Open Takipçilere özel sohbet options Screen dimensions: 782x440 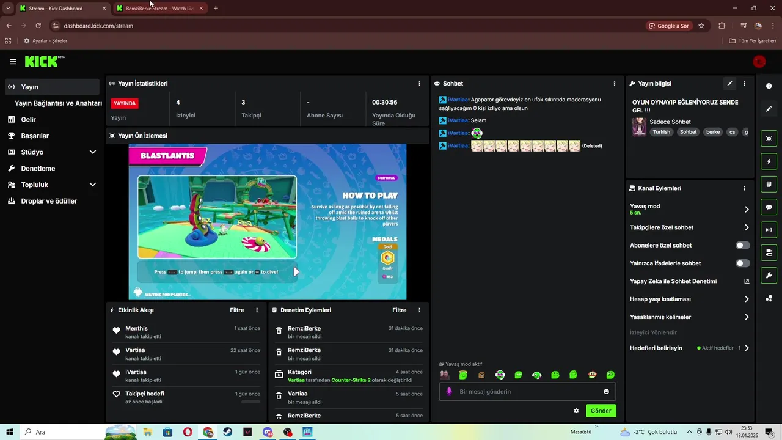click(747, 227)
